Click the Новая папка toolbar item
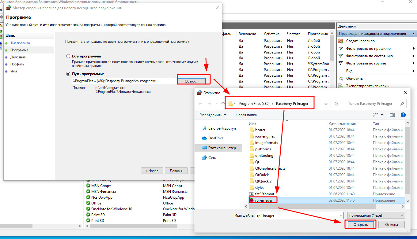This screenshot has width=417, height=239. click(x=246, y=115)
